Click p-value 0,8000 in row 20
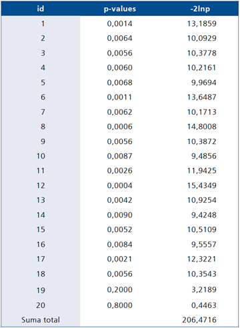The height and width of the screenshot is (328, 240). tap(119, 305)
